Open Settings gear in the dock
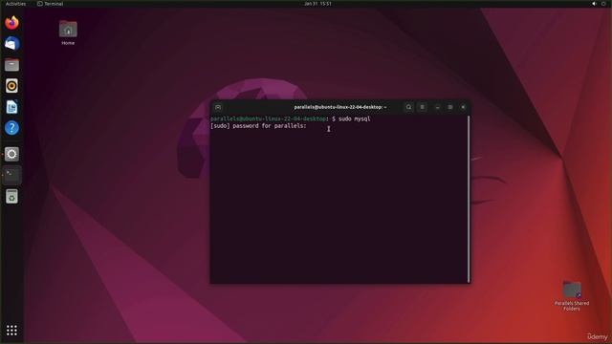612x344 pixels. [x=11, y=154]
